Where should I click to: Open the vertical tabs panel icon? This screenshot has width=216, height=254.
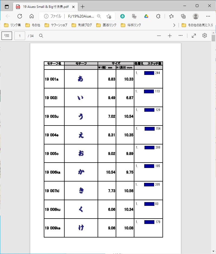click(7, 7)
